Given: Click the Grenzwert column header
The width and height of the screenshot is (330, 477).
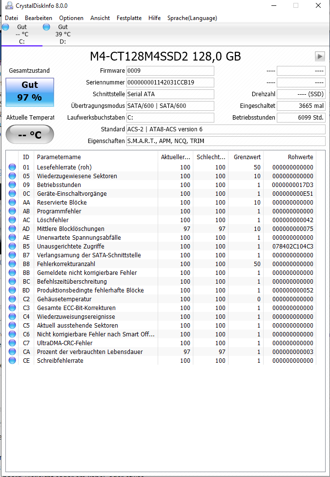Looking at the screenshot, I should tap(246, 157).
